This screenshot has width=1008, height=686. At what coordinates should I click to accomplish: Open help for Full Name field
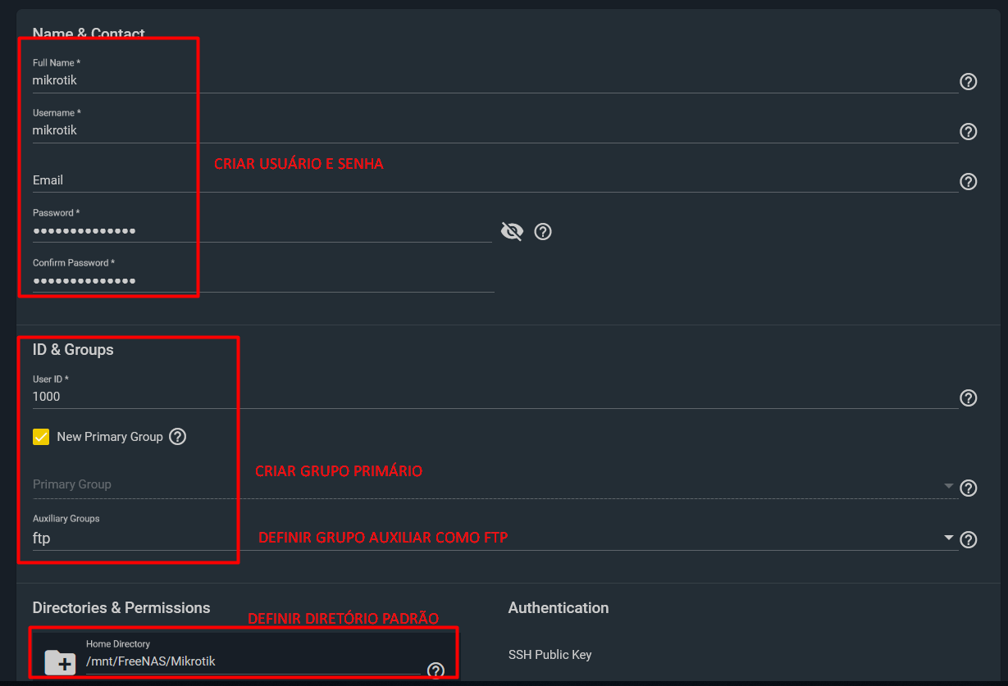968,81
